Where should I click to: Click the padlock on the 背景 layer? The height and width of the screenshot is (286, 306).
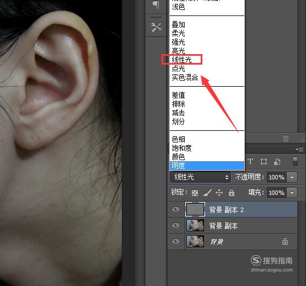pos(285,241)
